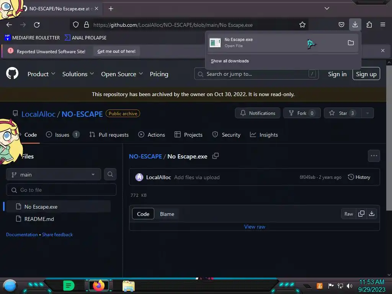Image resolution: width=392 pixels, height=294 pixels.
Task: View file History
Action: point(359,177)
